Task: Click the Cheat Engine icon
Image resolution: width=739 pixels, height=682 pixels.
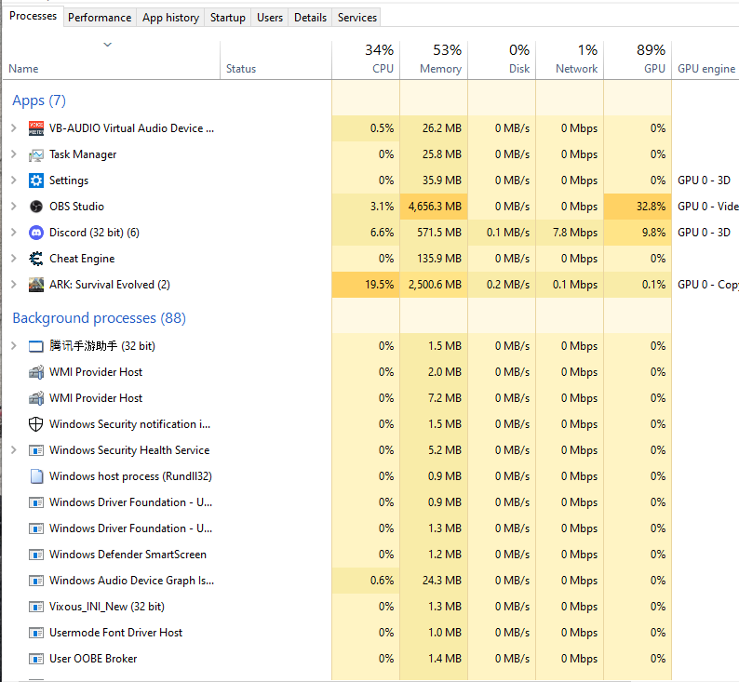Action: coord(35,259)
